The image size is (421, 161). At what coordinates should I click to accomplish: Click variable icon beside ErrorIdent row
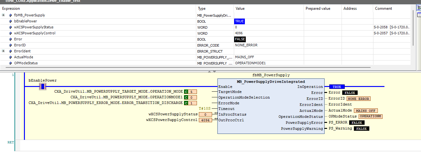10,51
